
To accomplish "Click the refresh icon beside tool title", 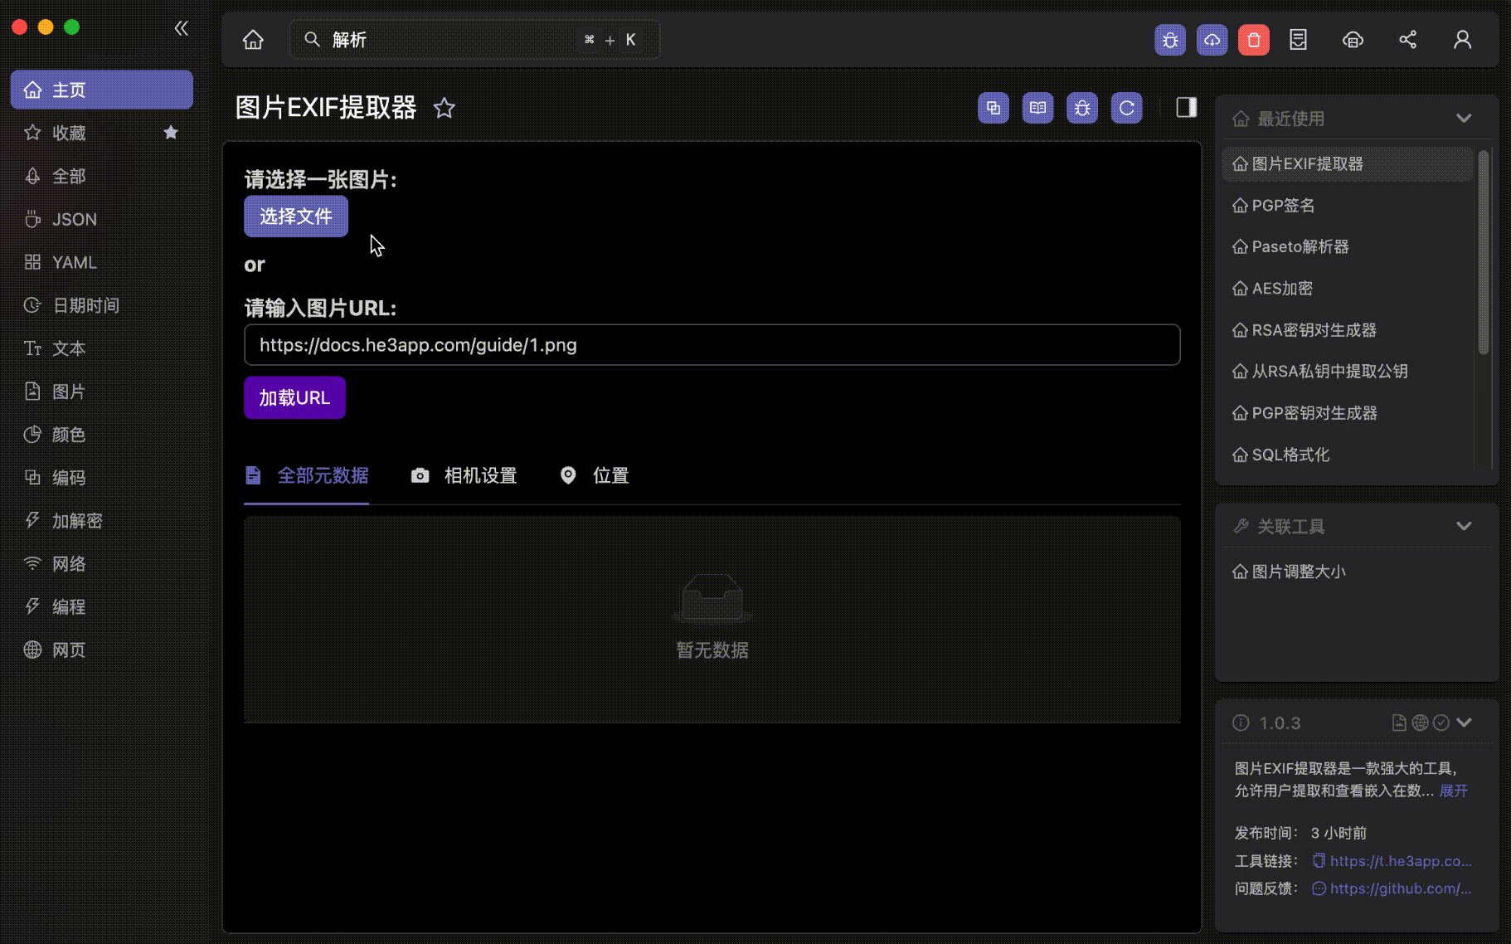I will click(1126, 108).
